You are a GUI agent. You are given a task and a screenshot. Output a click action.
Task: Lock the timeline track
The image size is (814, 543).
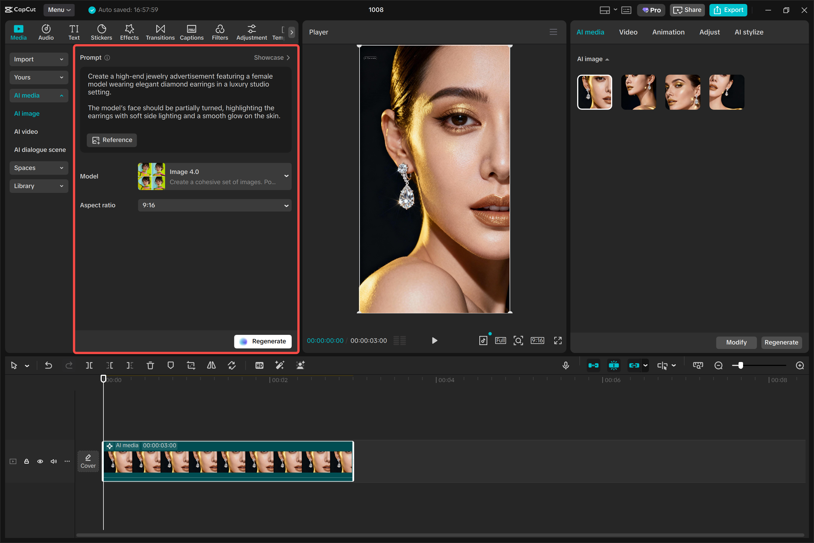[x=26, y=461]
